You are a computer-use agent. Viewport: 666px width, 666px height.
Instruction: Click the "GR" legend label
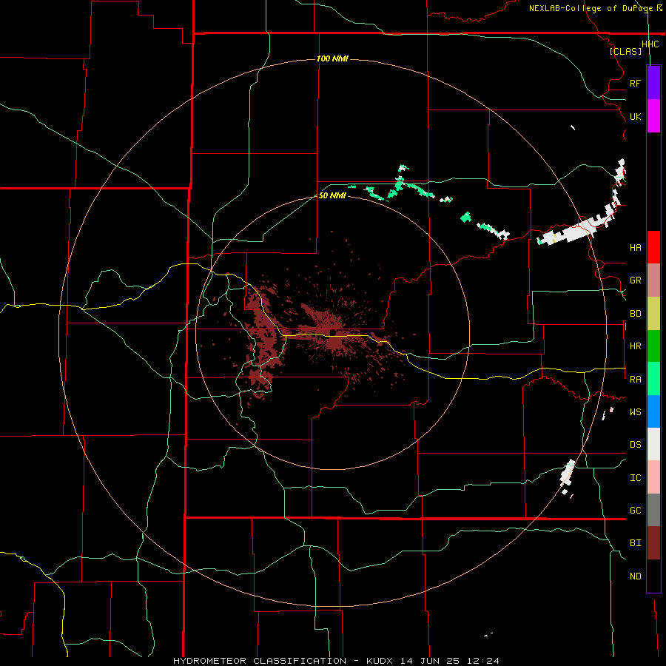click(635, 280)
